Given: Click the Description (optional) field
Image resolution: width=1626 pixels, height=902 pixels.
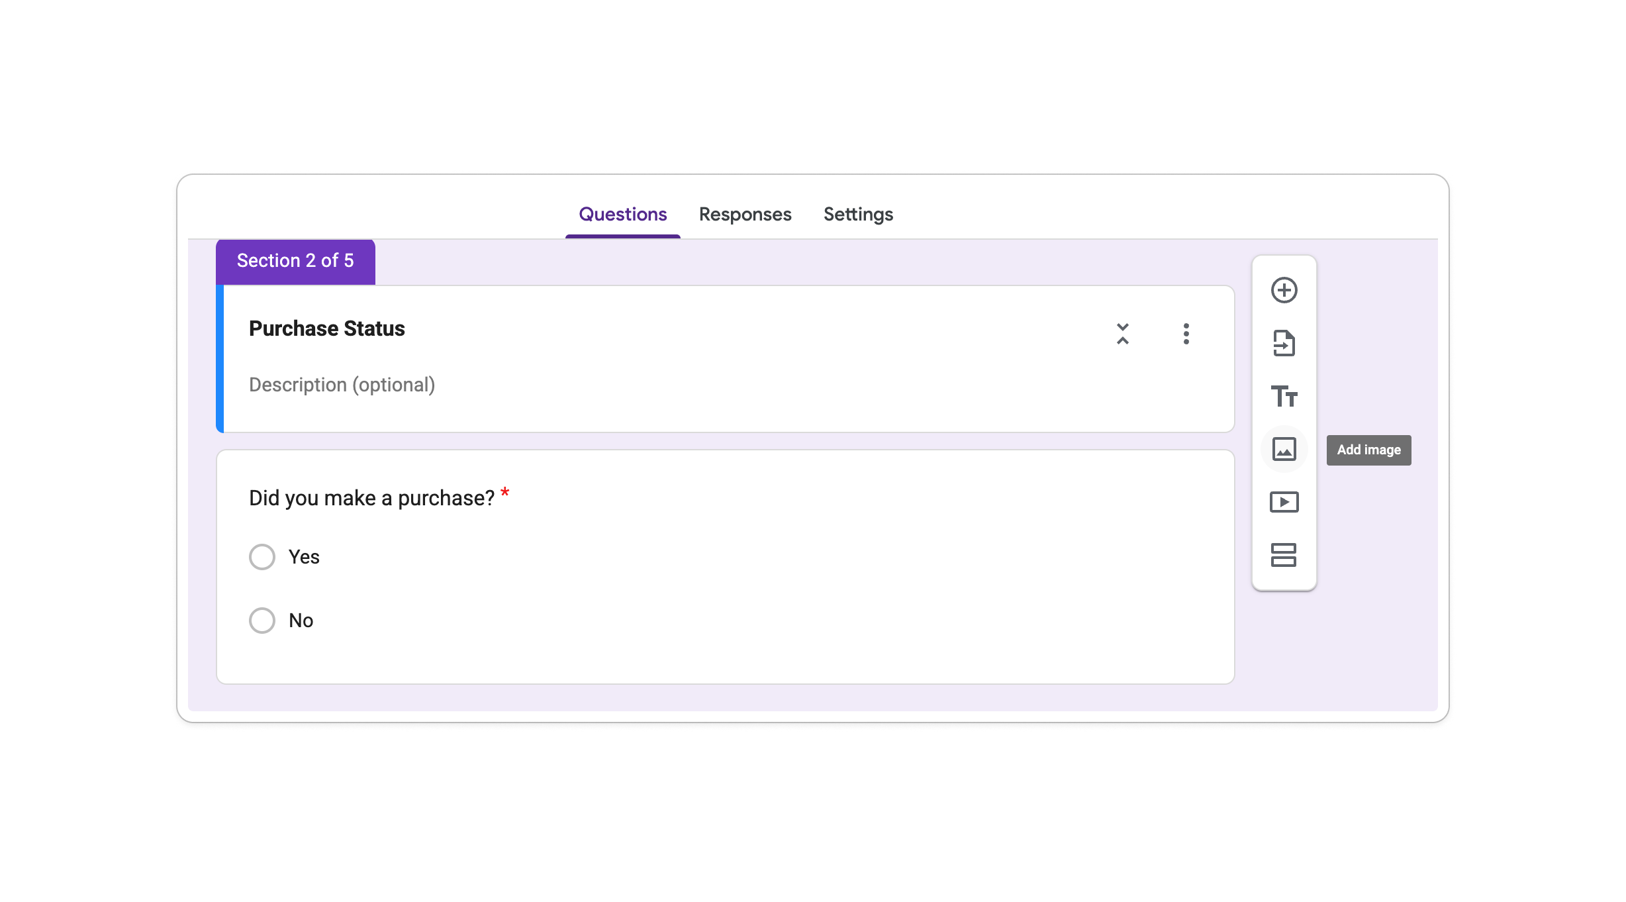Looking at the screenshot, I should [342, 384].
